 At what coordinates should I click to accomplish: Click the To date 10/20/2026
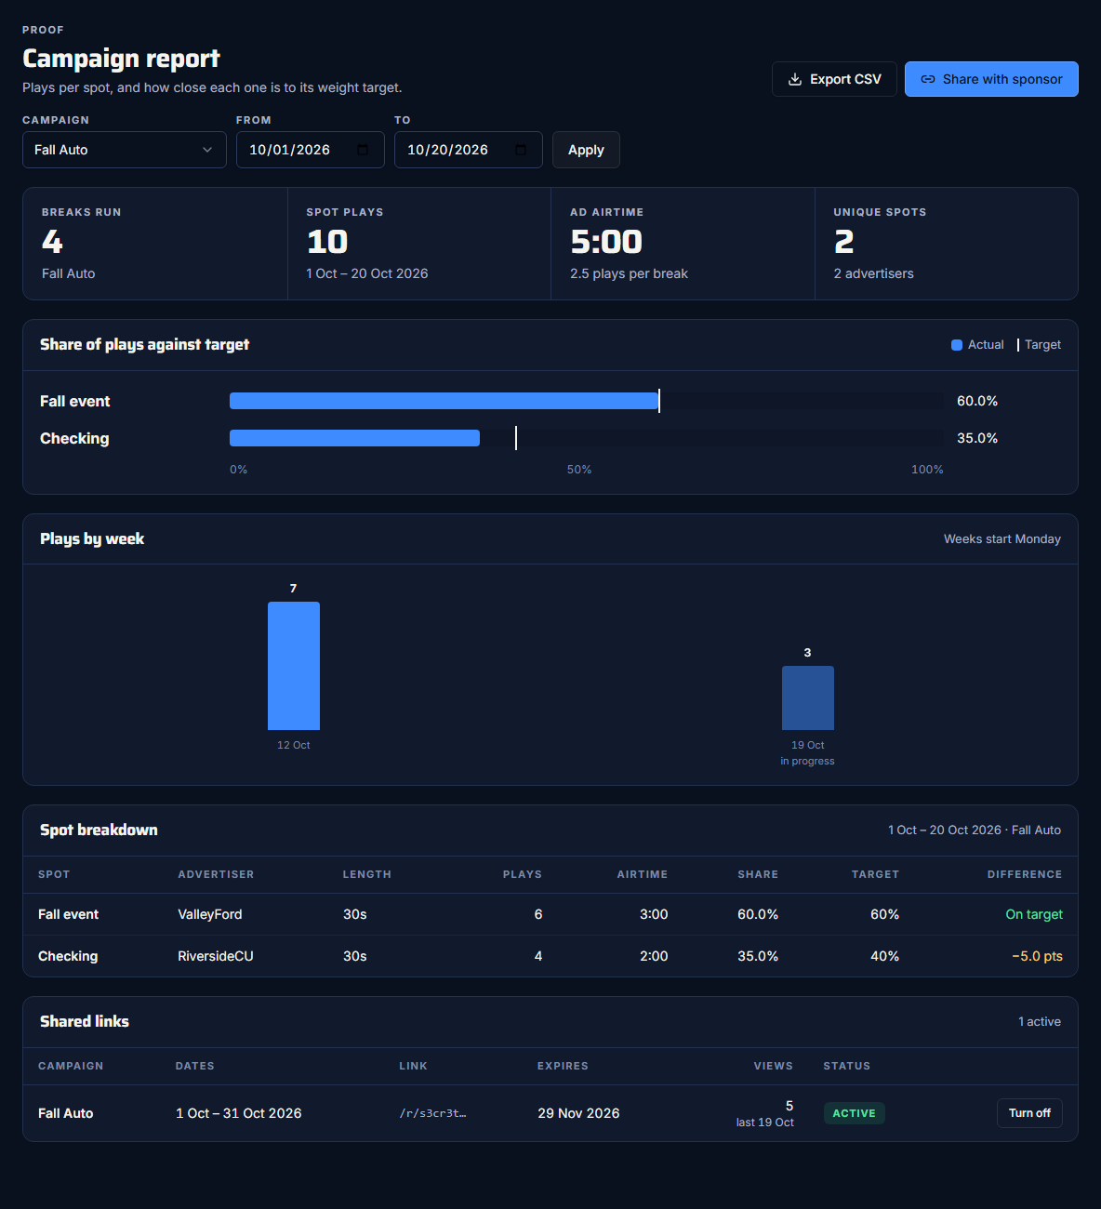448,150
